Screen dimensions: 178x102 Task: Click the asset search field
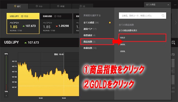pyautogui.click(x=142, y=16)
